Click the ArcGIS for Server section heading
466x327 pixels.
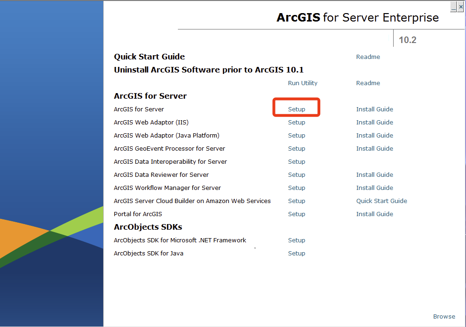tap(150, 96)
